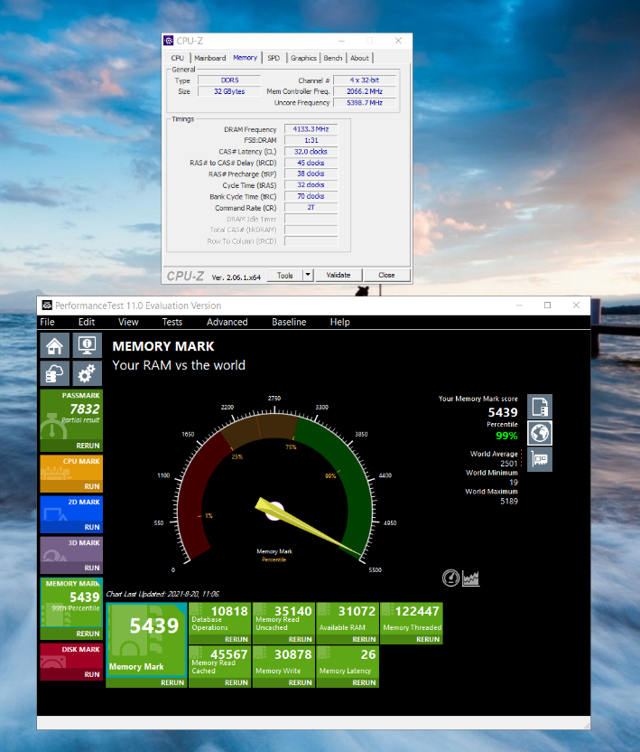
Task: Open the Tools dropdown arrow in CPU-Z
Action: click(x=308, y=275)
